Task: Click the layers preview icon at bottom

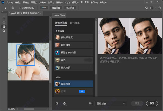Action: [x=65, y=103]
